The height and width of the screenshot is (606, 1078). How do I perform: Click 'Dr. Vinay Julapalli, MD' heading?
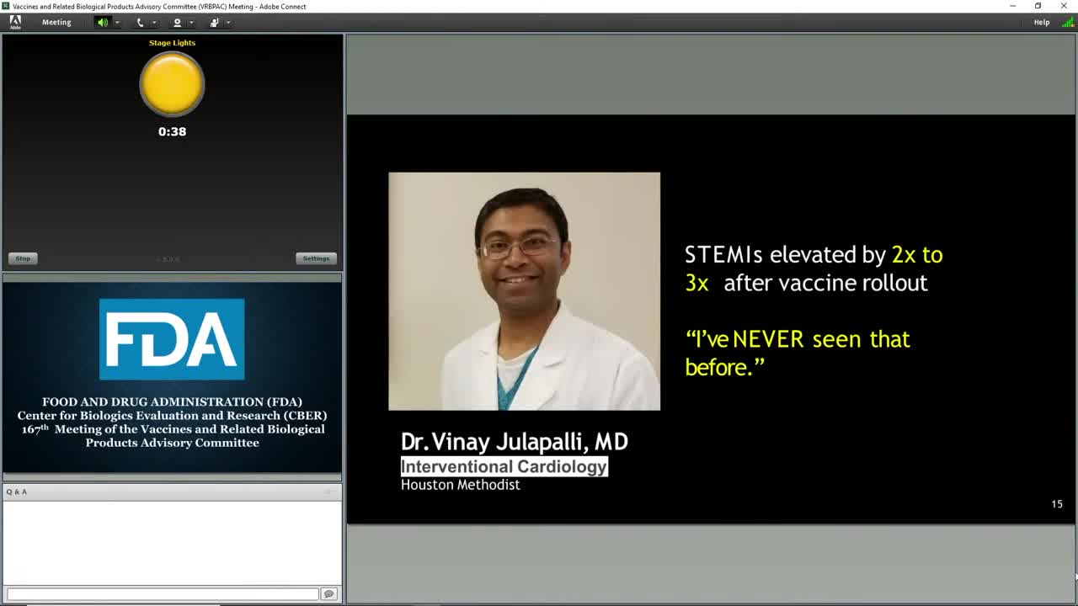coord(514,442)
